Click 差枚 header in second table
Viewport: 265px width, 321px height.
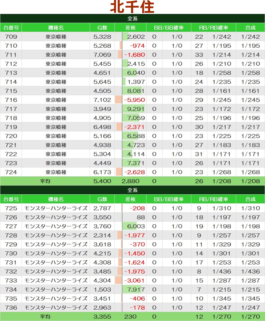(130, 199)
